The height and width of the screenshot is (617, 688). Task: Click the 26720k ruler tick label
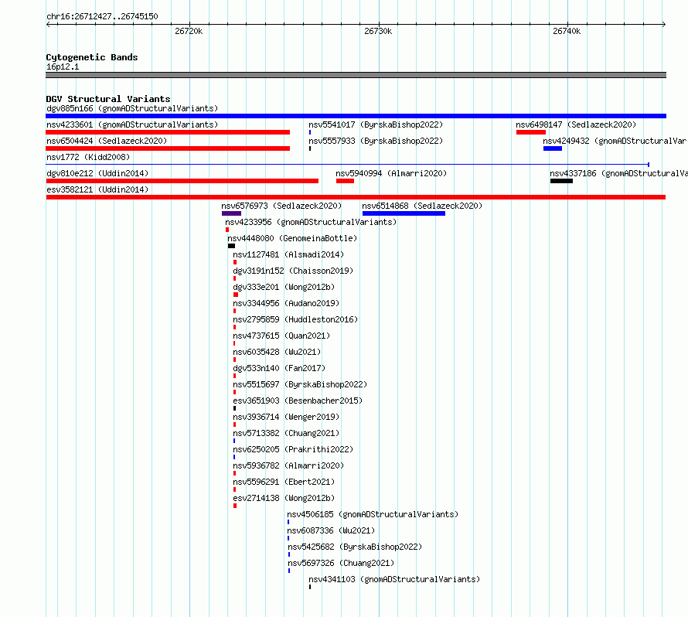click(x=189, y=31)
